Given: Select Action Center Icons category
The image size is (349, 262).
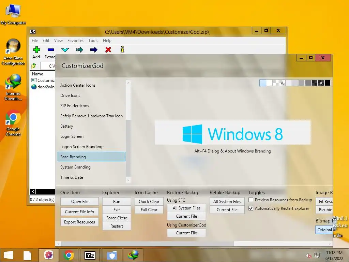Looking at the screenshot, I should [x=91, y=85].
